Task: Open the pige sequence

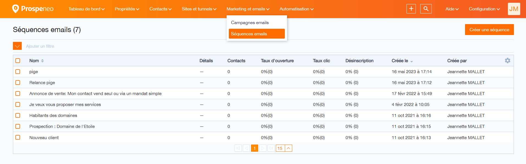Action: (x=34, y=72)
